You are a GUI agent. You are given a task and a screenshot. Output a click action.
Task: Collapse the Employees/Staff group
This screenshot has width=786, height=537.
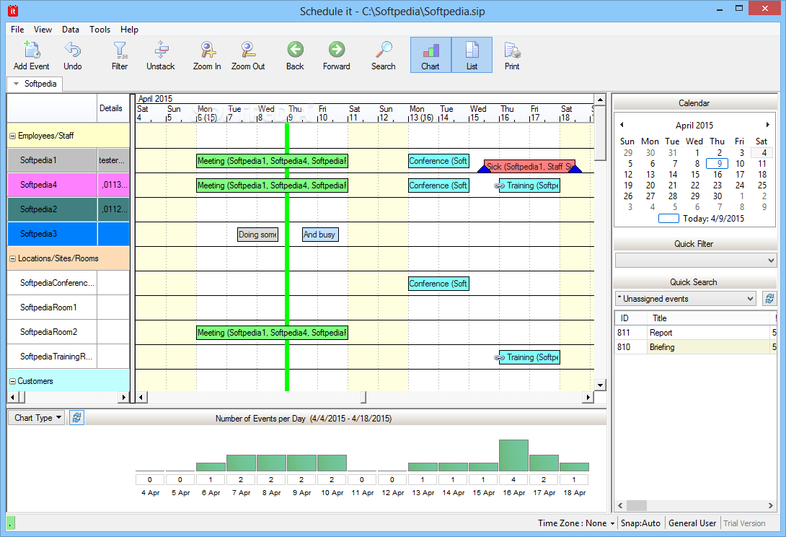(12, 136)
